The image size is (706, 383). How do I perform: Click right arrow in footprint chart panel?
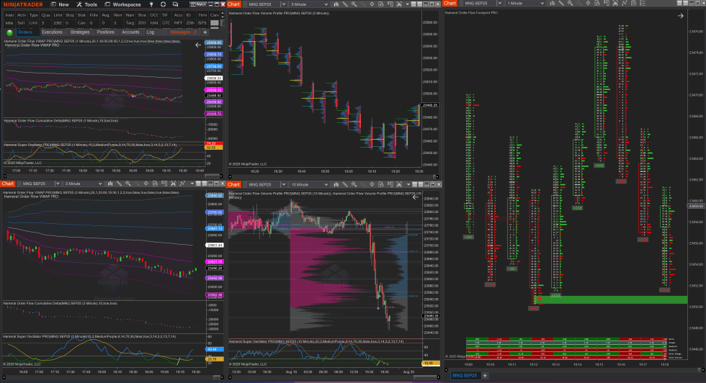[x=680, y=16]
